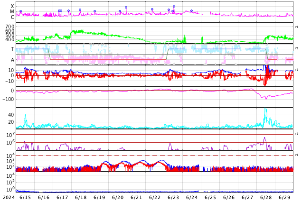Select the 6/28 date label
The width and height of the screenshot is (301, 201).
[x=266, y=197]
